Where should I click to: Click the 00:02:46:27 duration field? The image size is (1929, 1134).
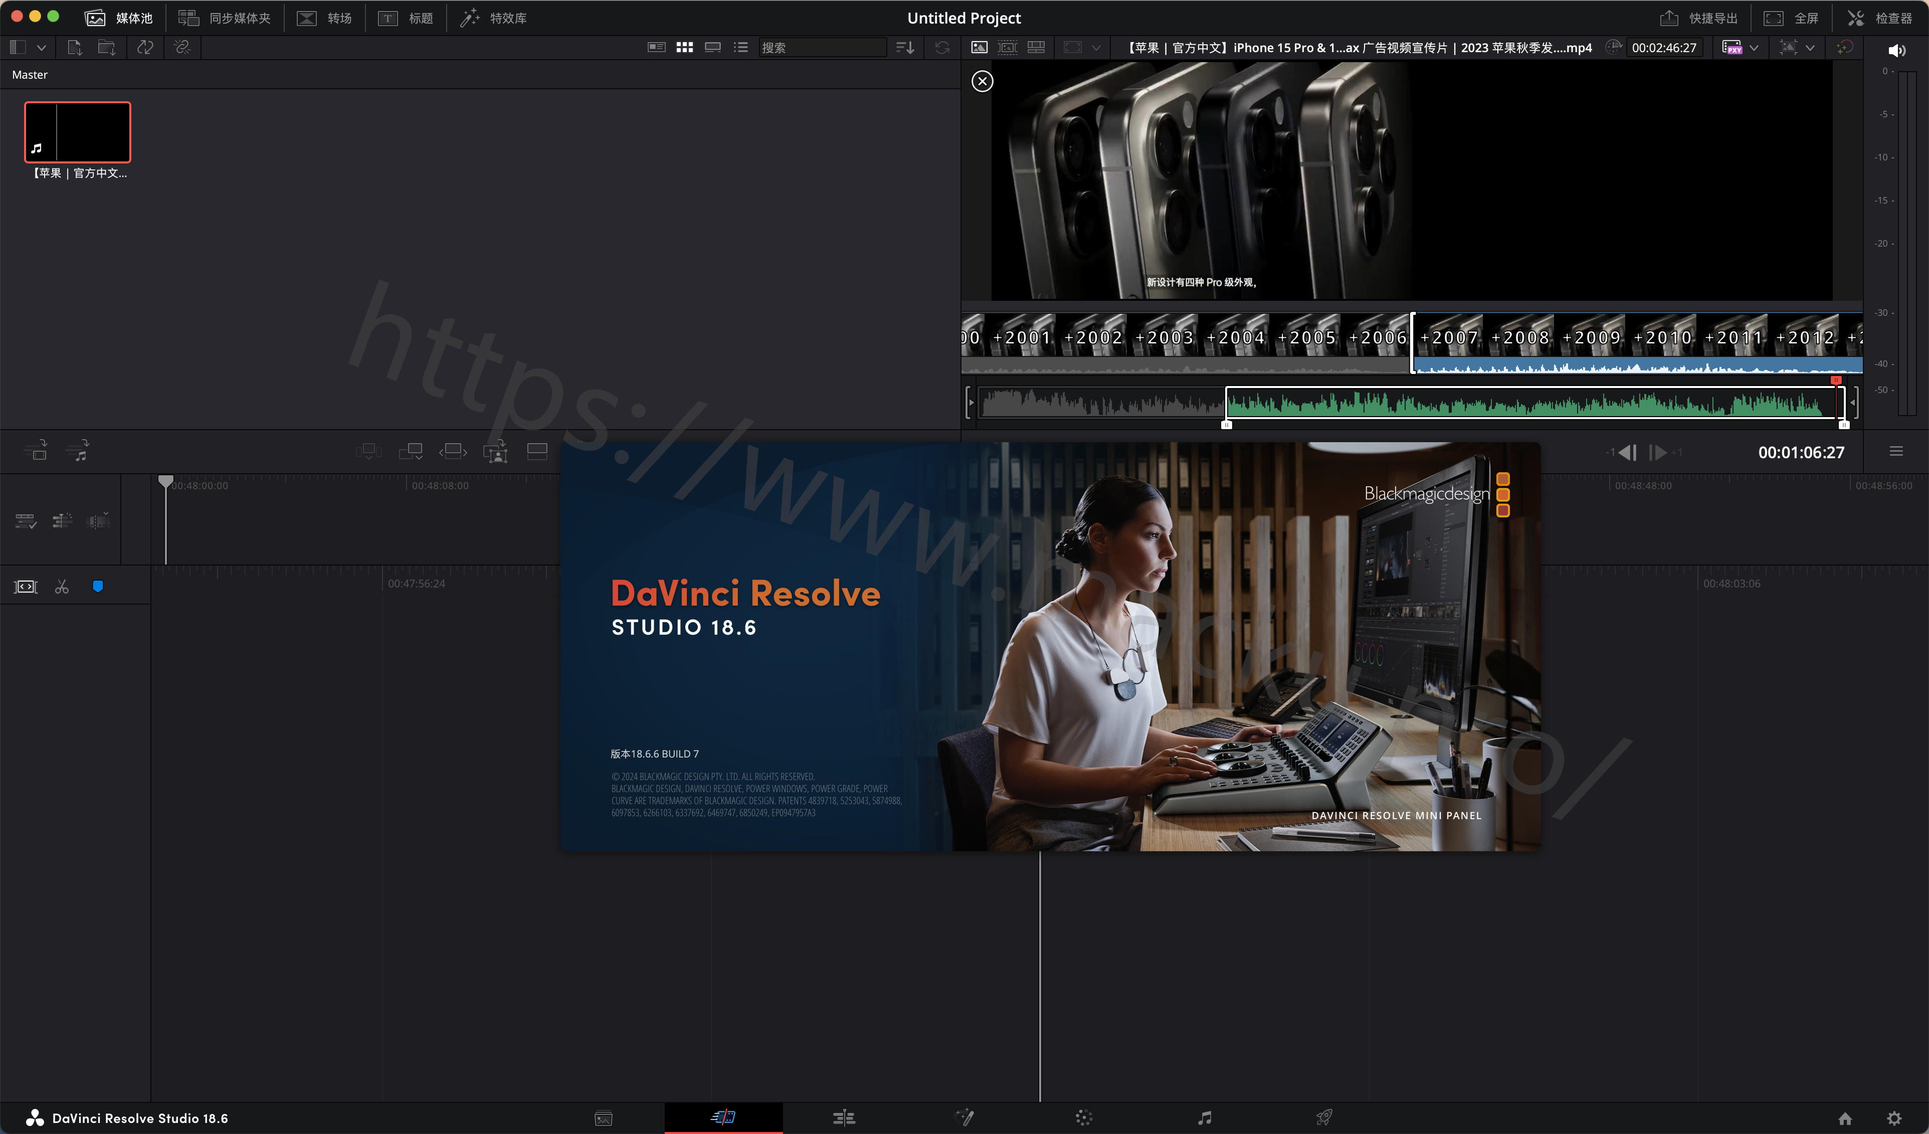(1664, 48)
